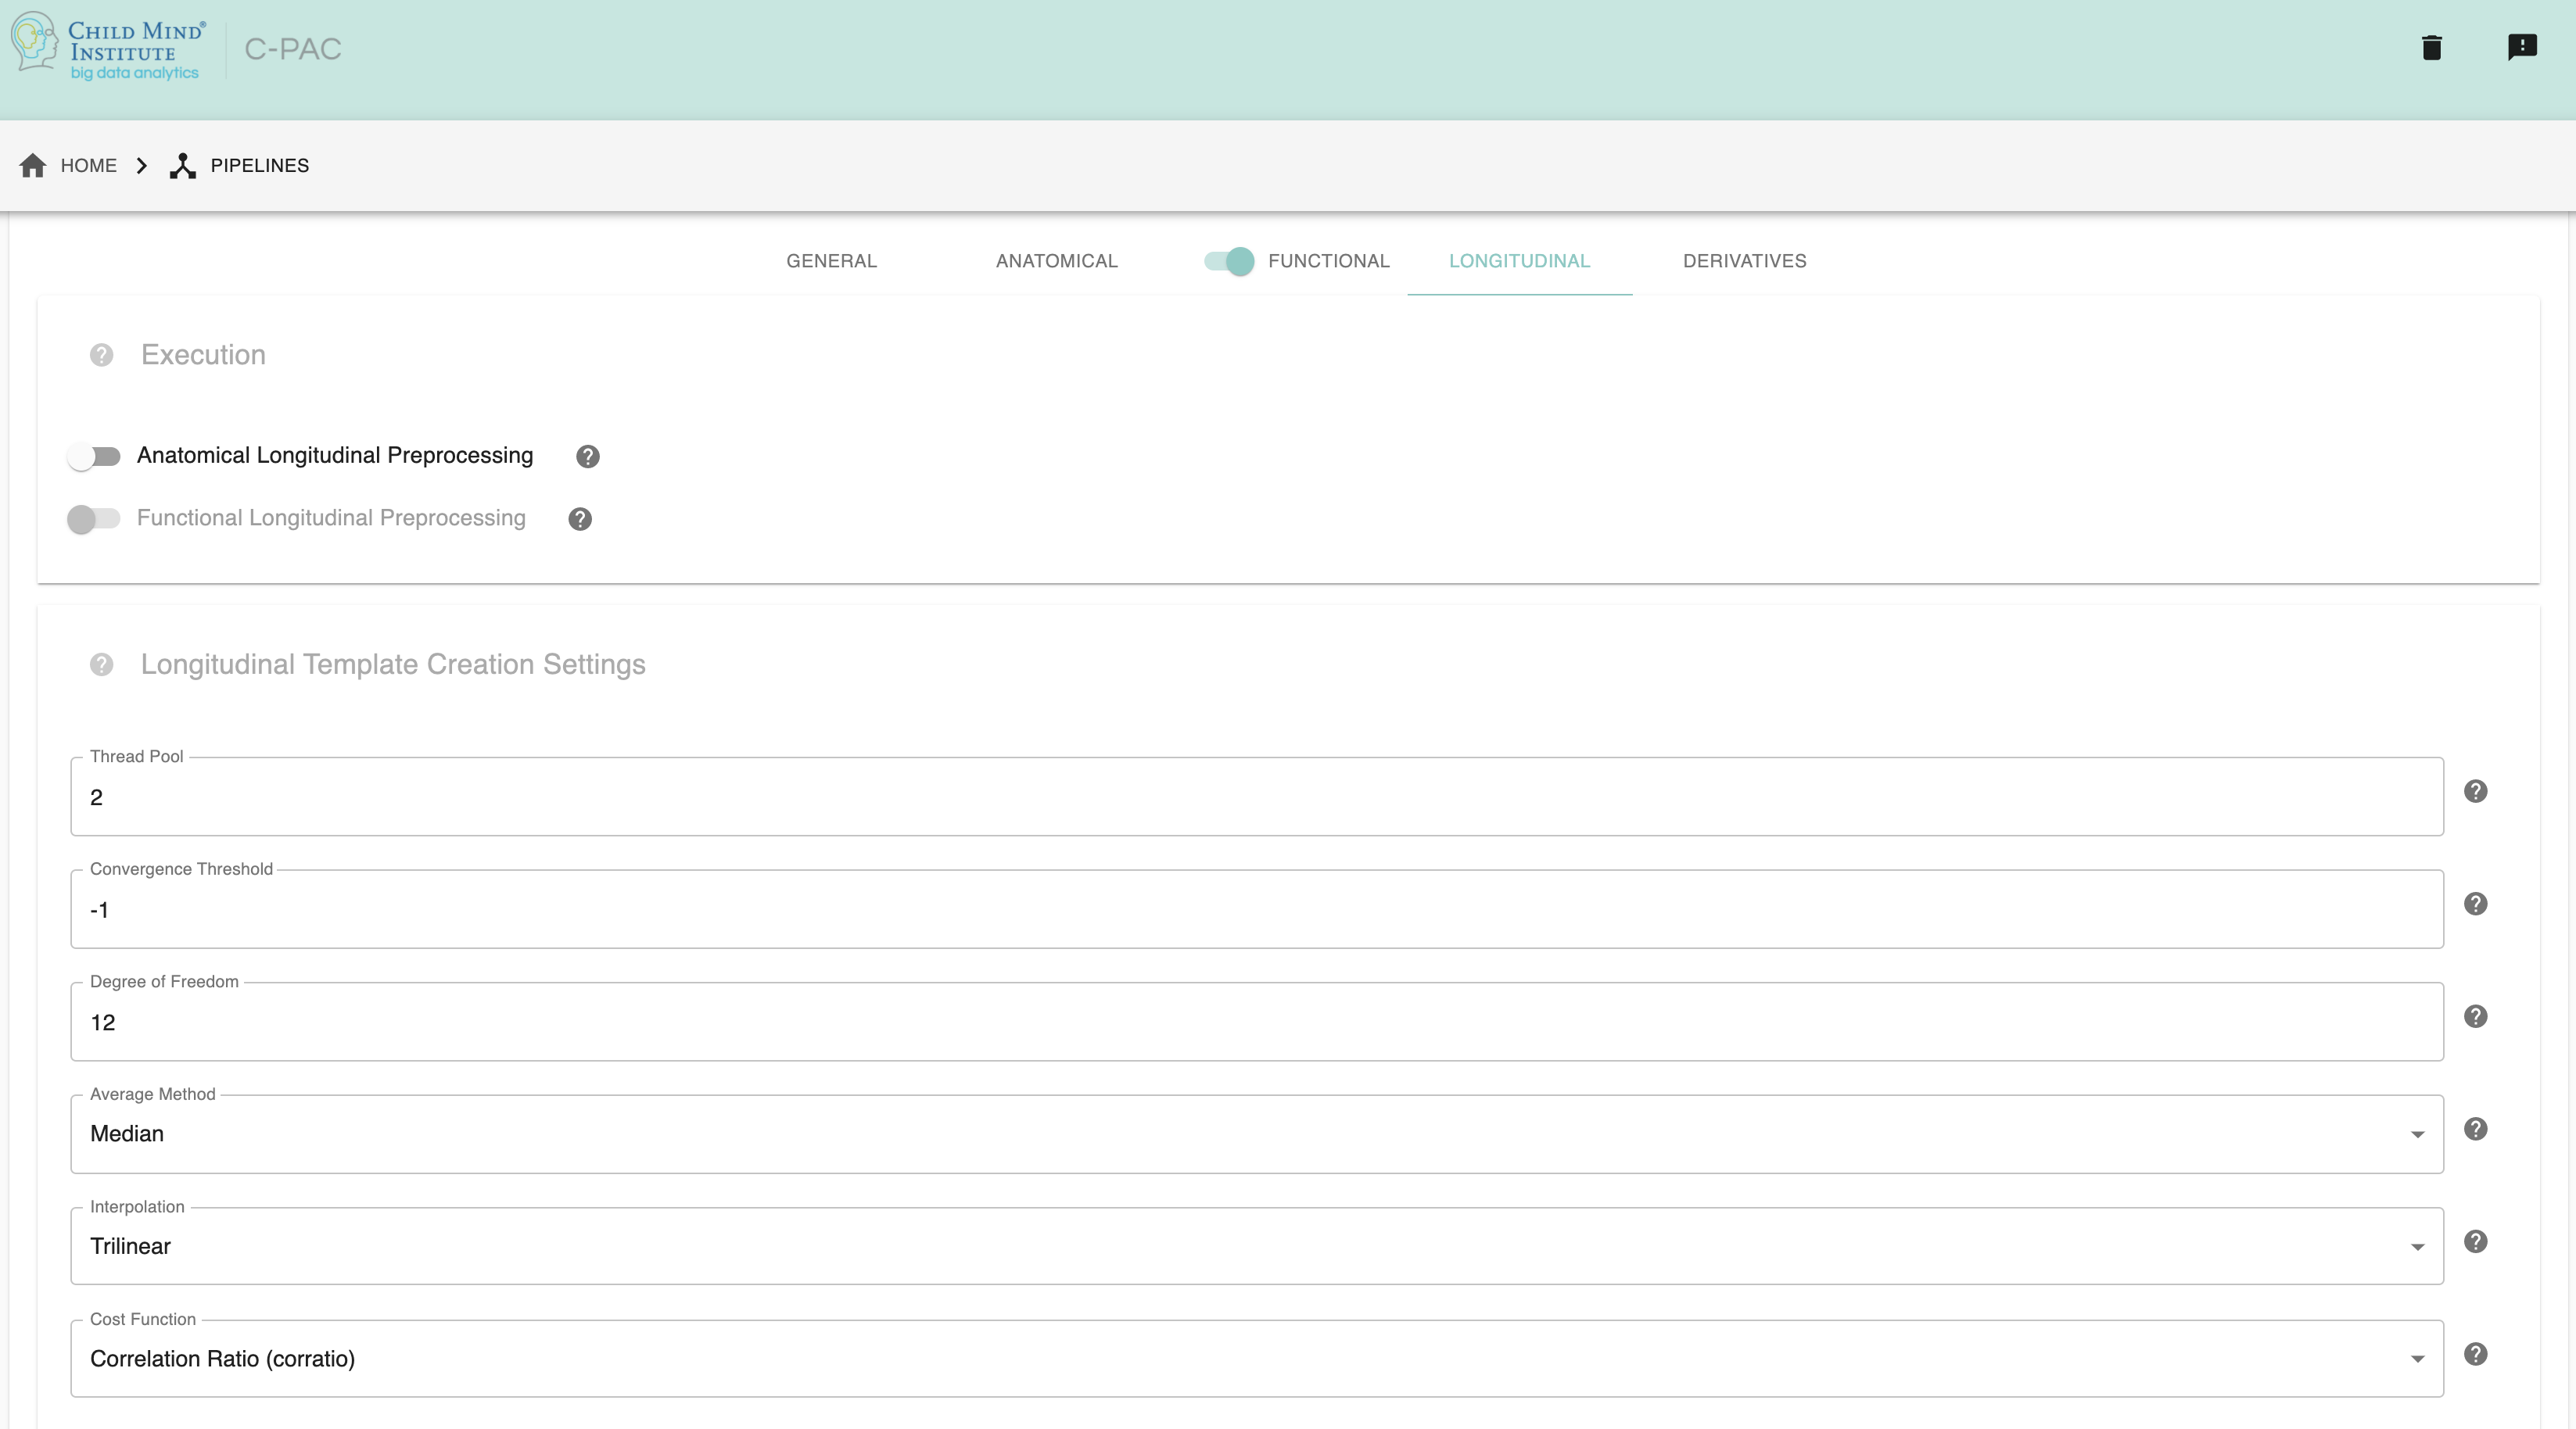The image size is (2576, 1429).
Task: Open the Interpolation dropdown
Action: pos(1256,1246)
